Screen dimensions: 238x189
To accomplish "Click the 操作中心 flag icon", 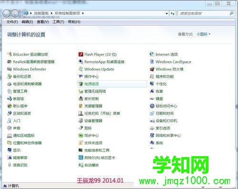I will coord(81,76).
